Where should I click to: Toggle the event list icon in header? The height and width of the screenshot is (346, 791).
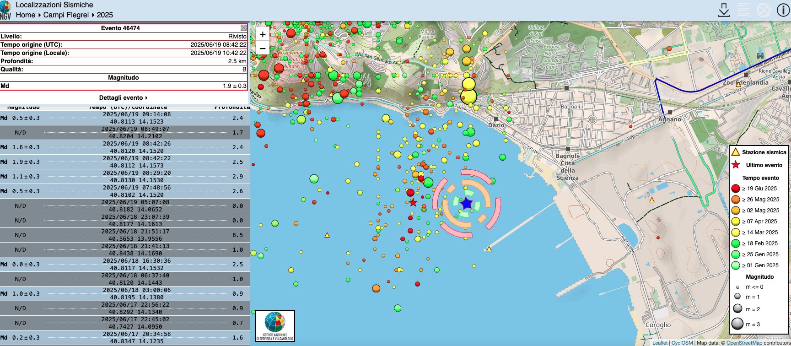point(744,10)
